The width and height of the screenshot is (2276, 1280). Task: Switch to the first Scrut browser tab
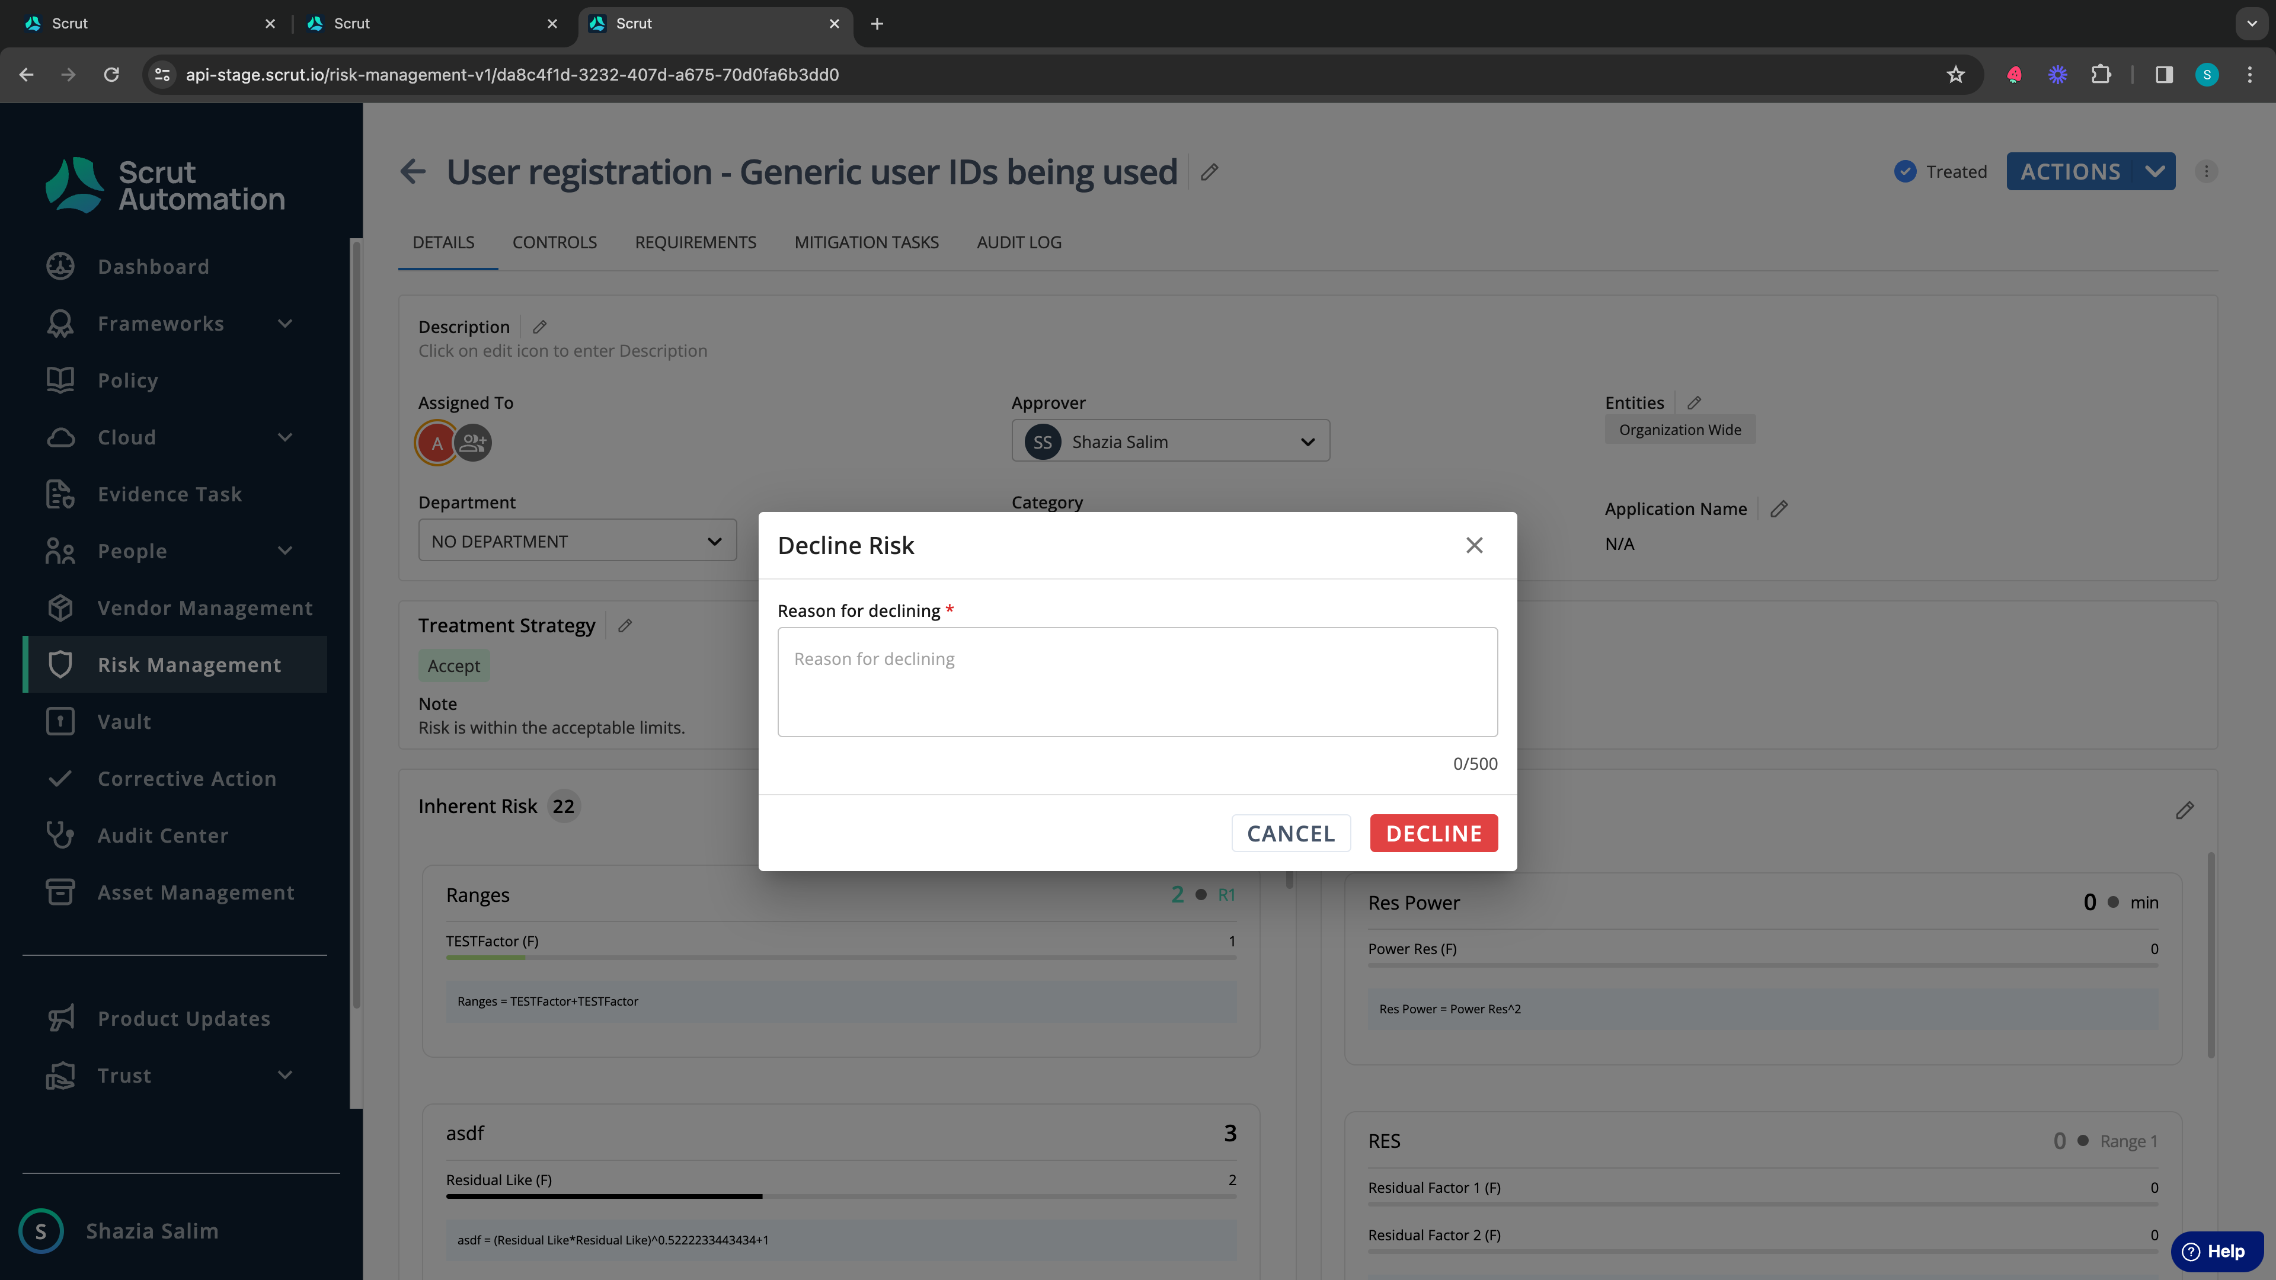(x=150, y=24)
